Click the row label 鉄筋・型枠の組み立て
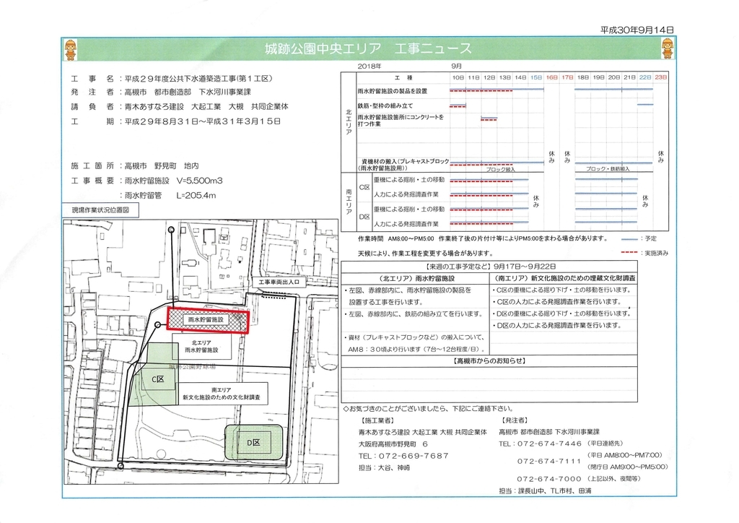 [x=385, y=105]
